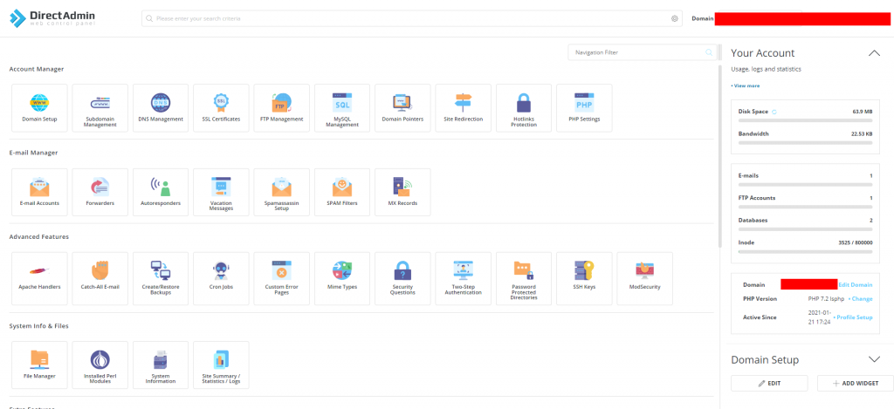894x409 pixels.
Task: Click the Account Manager heading
Action: pos(37,69)
